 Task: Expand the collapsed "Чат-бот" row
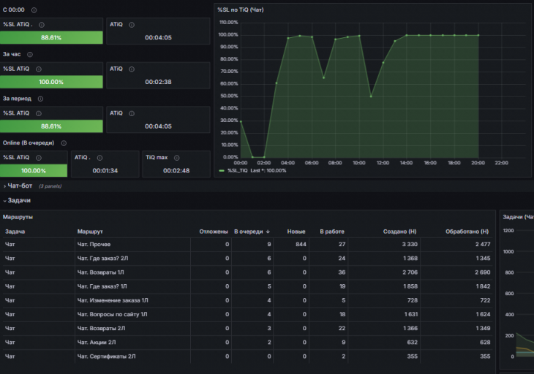pyautogui.click(x=20, y=186)
